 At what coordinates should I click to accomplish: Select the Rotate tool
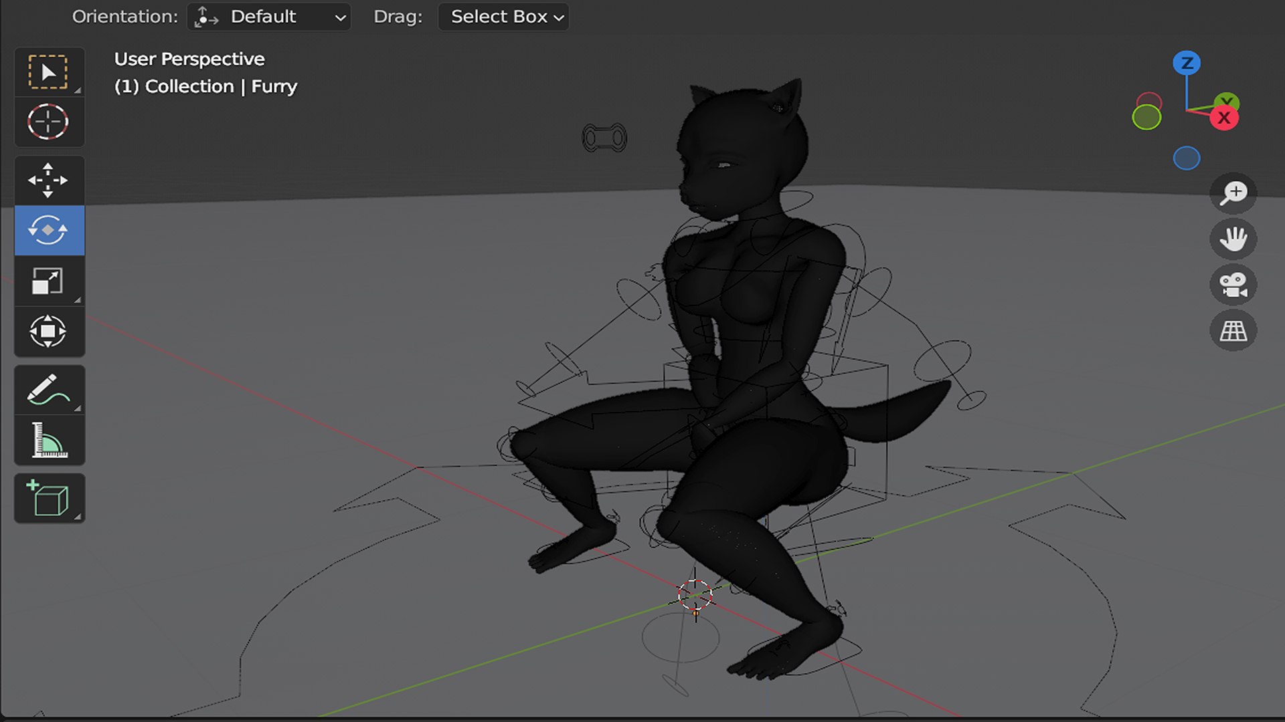[49, 231]
